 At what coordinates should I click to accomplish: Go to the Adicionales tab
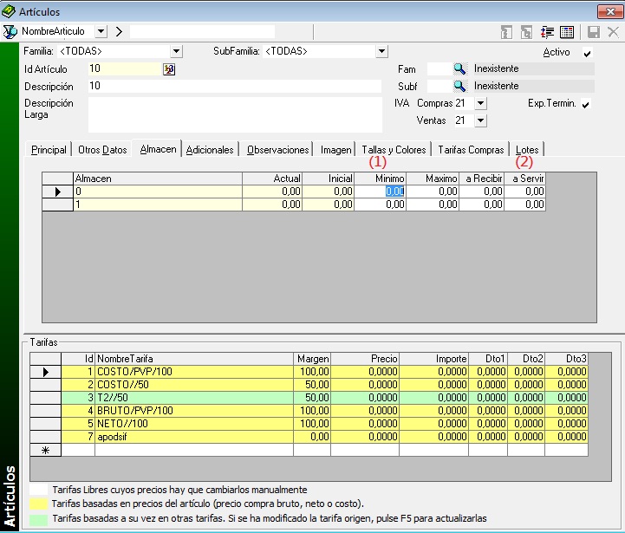pyautogui.click(x=210, y=150)
